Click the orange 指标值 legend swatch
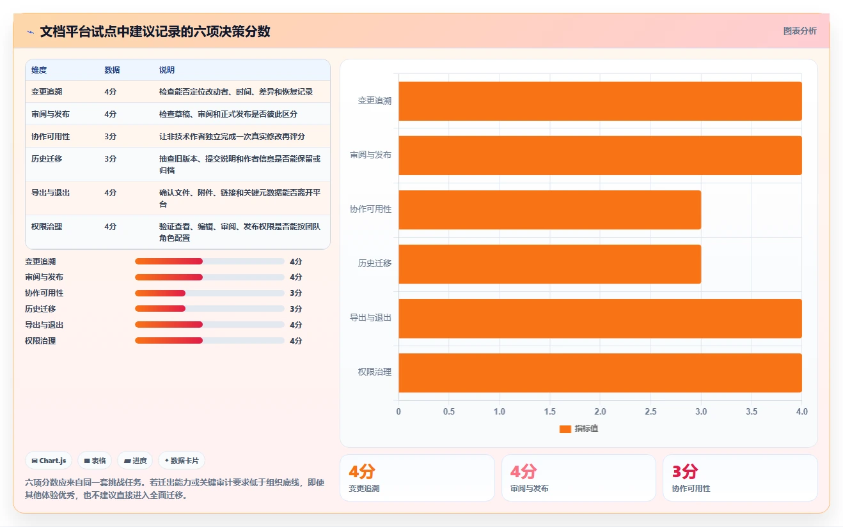 pyautogui.click(x=565, y=429)
